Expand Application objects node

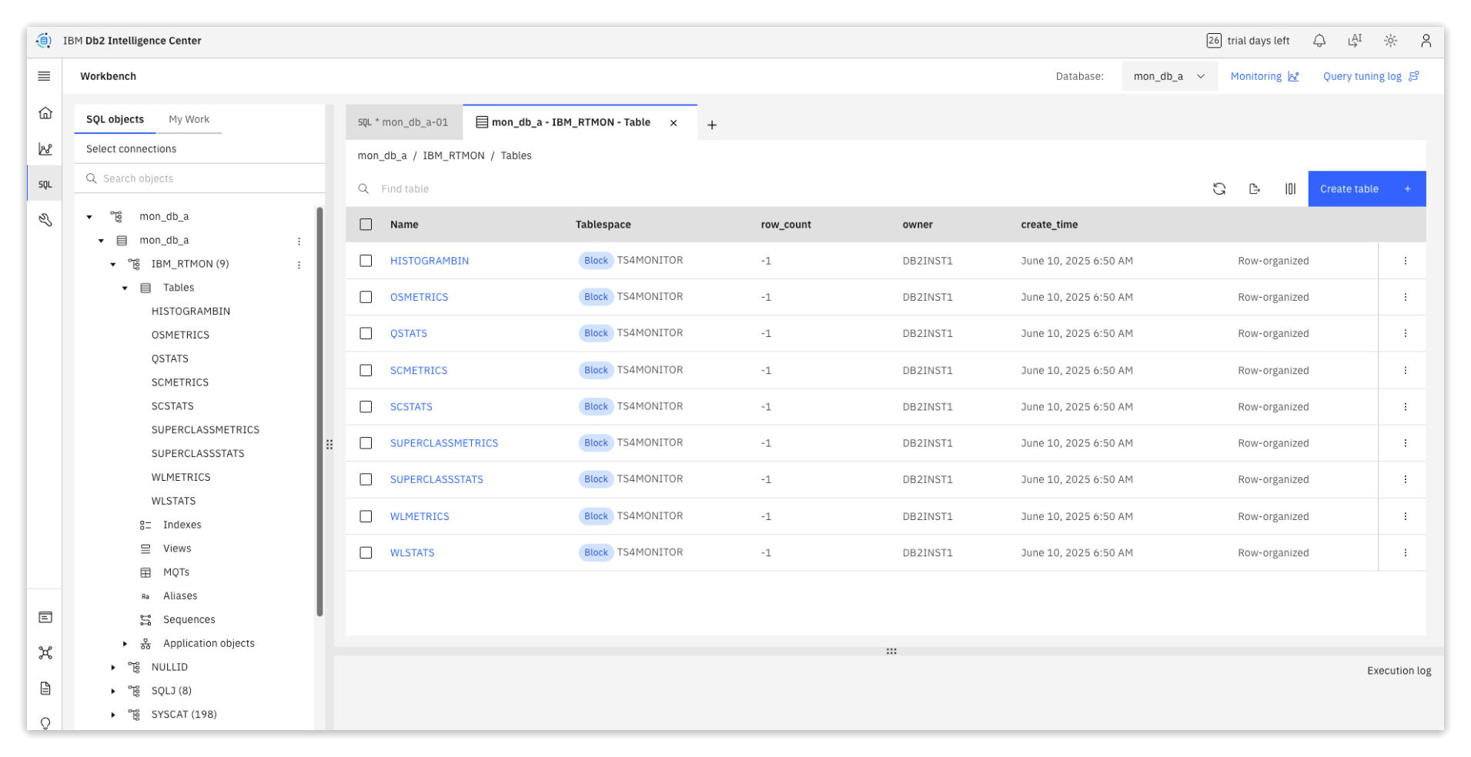(125, 643)
